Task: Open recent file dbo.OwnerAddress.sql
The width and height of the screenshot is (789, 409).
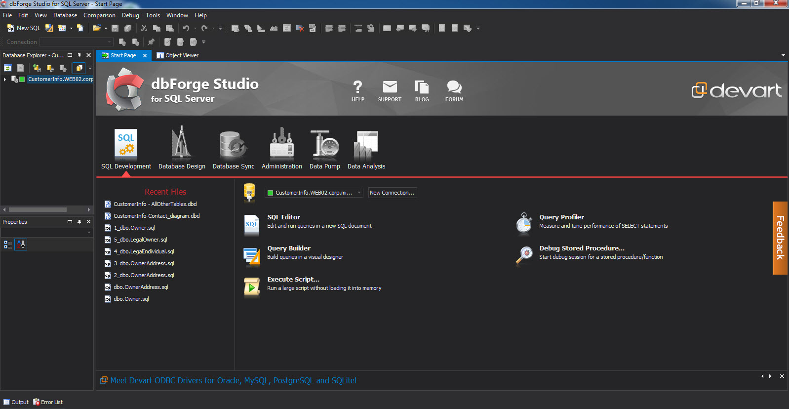Action: point(141,287)
